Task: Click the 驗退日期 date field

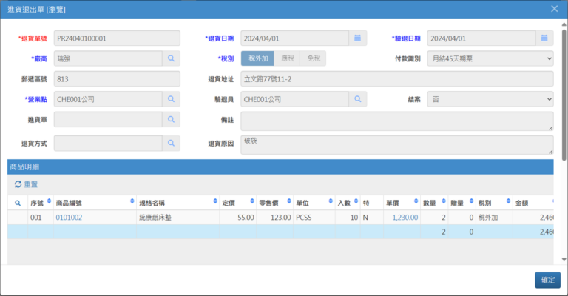Action: (x=481, y=38)
